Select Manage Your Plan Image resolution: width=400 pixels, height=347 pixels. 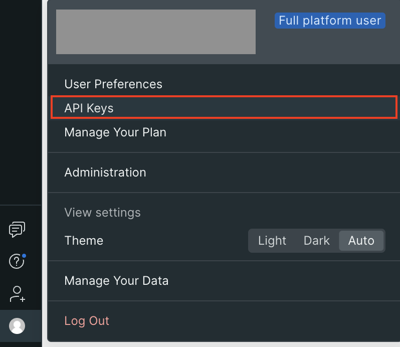pyautogui.click(x=115, y=132)
